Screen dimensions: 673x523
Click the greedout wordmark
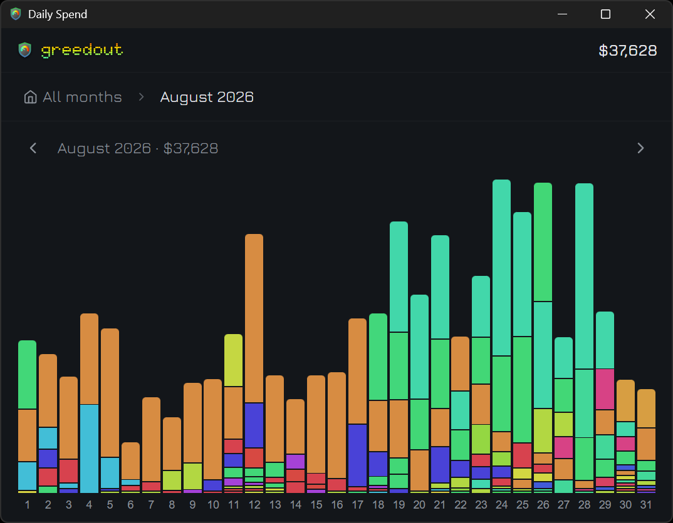(x=82, y=51)
